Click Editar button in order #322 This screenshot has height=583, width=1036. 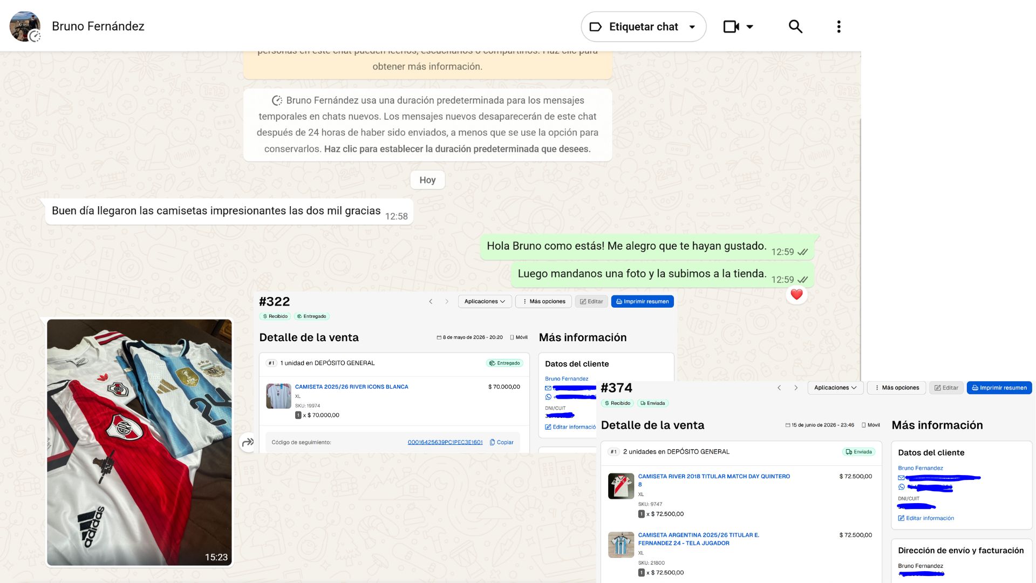tap(591, 301)
